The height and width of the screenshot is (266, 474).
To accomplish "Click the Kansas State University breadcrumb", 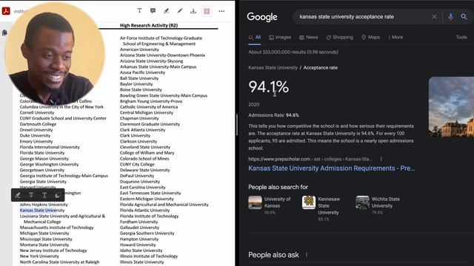I will point(273,68).
